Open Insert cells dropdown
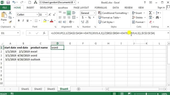Image resolution: width=170 pixels, height=95 pixels. (144, 13)
